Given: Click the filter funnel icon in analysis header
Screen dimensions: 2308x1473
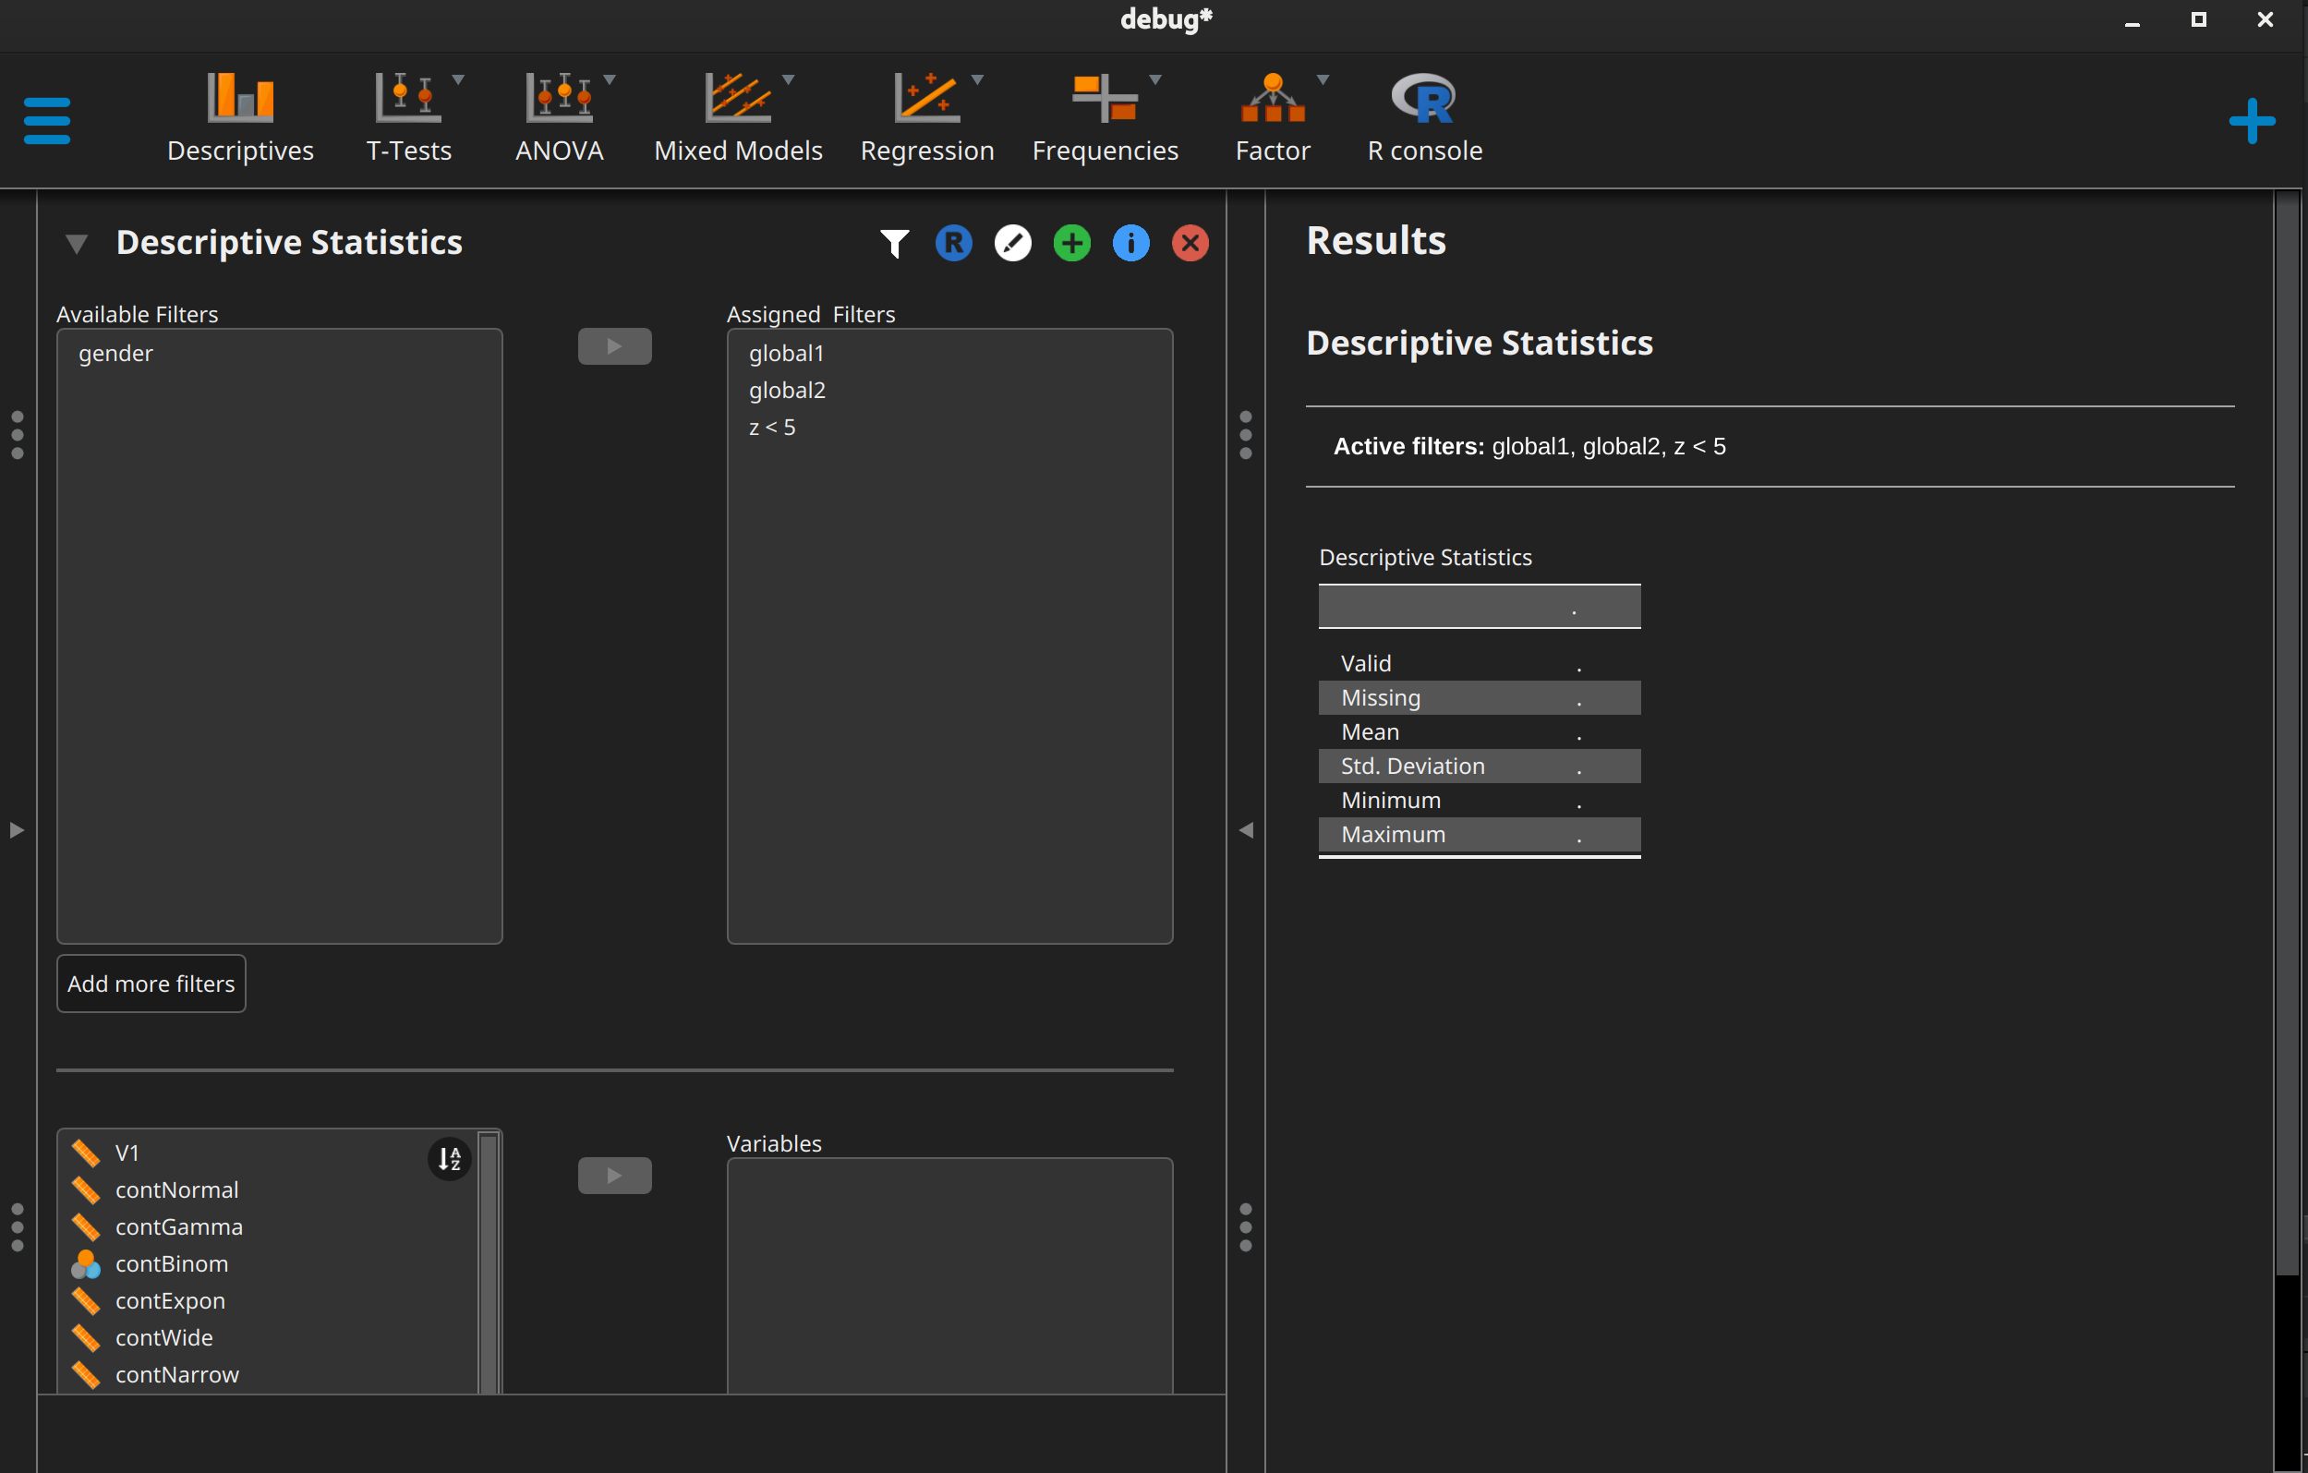Looking at the screenshot, I should coord(894,243).
